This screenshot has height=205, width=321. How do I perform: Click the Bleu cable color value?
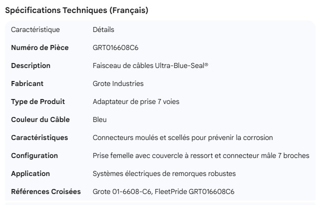(100, 119)
